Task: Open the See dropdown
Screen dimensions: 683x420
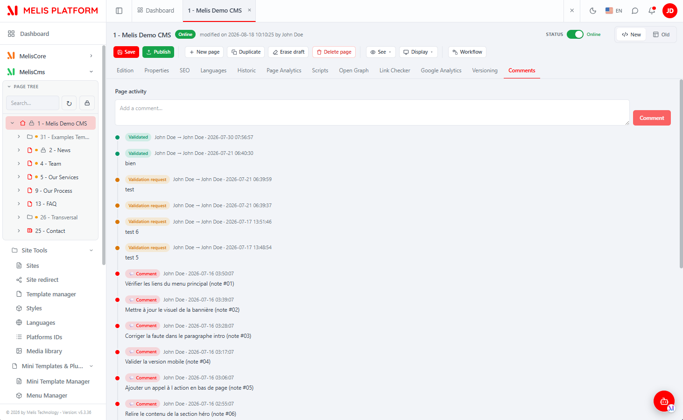Action: coord(381,52)
